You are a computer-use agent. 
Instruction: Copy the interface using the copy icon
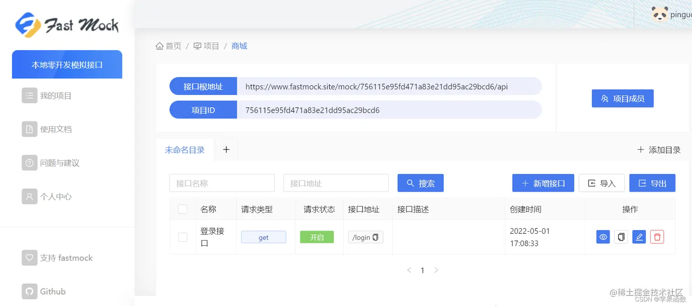click(621, 237)
